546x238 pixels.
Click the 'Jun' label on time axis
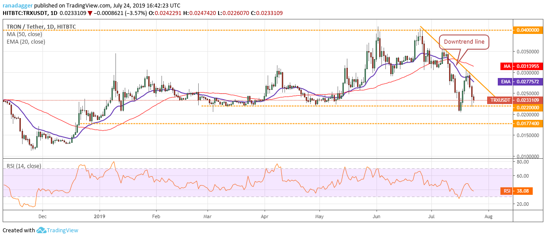click(377, 217)
